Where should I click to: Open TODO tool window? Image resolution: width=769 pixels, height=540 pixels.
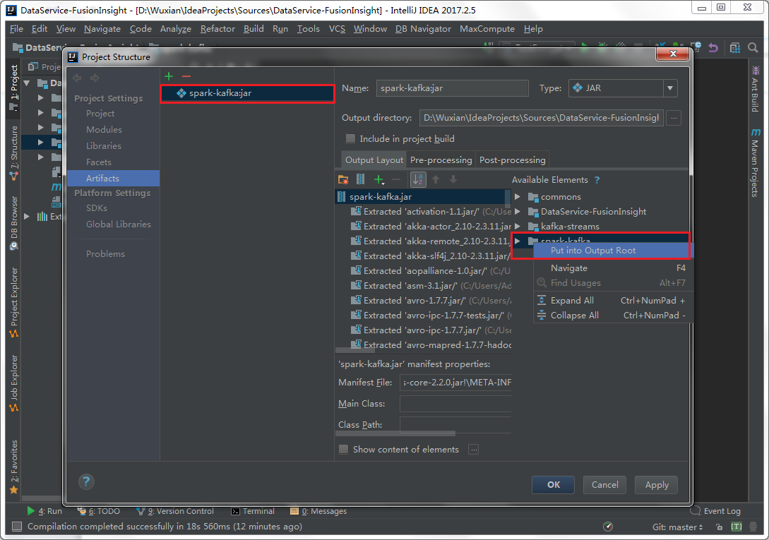coord(99,511)
